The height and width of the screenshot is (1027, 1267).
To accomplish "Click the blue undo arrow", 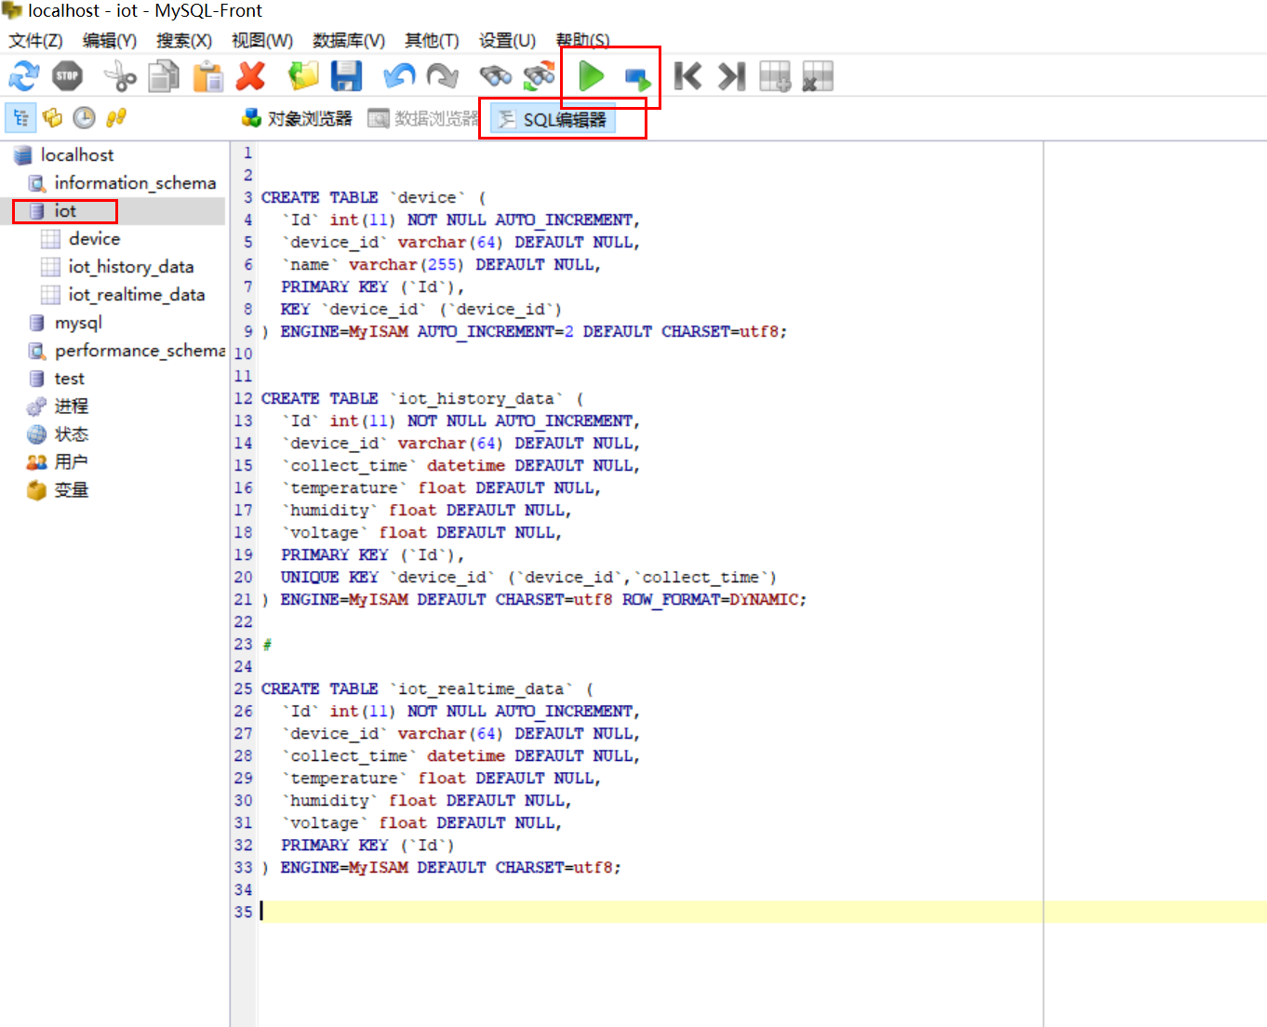I will coord(399,76).
